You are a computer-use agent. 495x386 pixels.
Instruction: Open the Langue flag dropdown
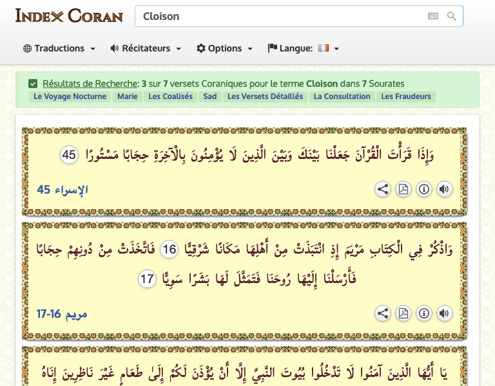303,48
